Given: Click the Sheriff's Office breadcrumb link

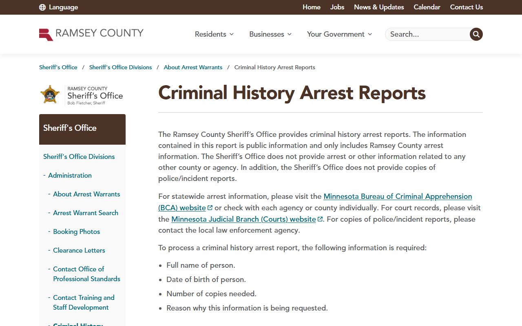Looking at the screenshot, I should [x=58, y=67].
